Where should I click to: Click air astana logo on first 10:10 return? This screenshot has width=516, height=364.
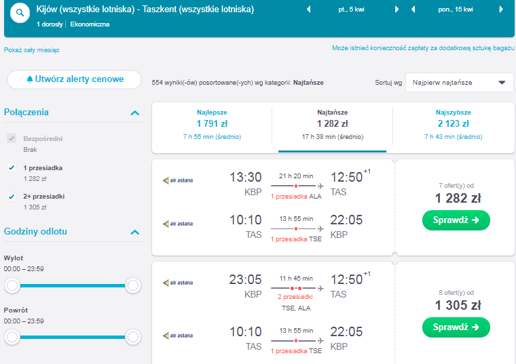tap(178, 224)
